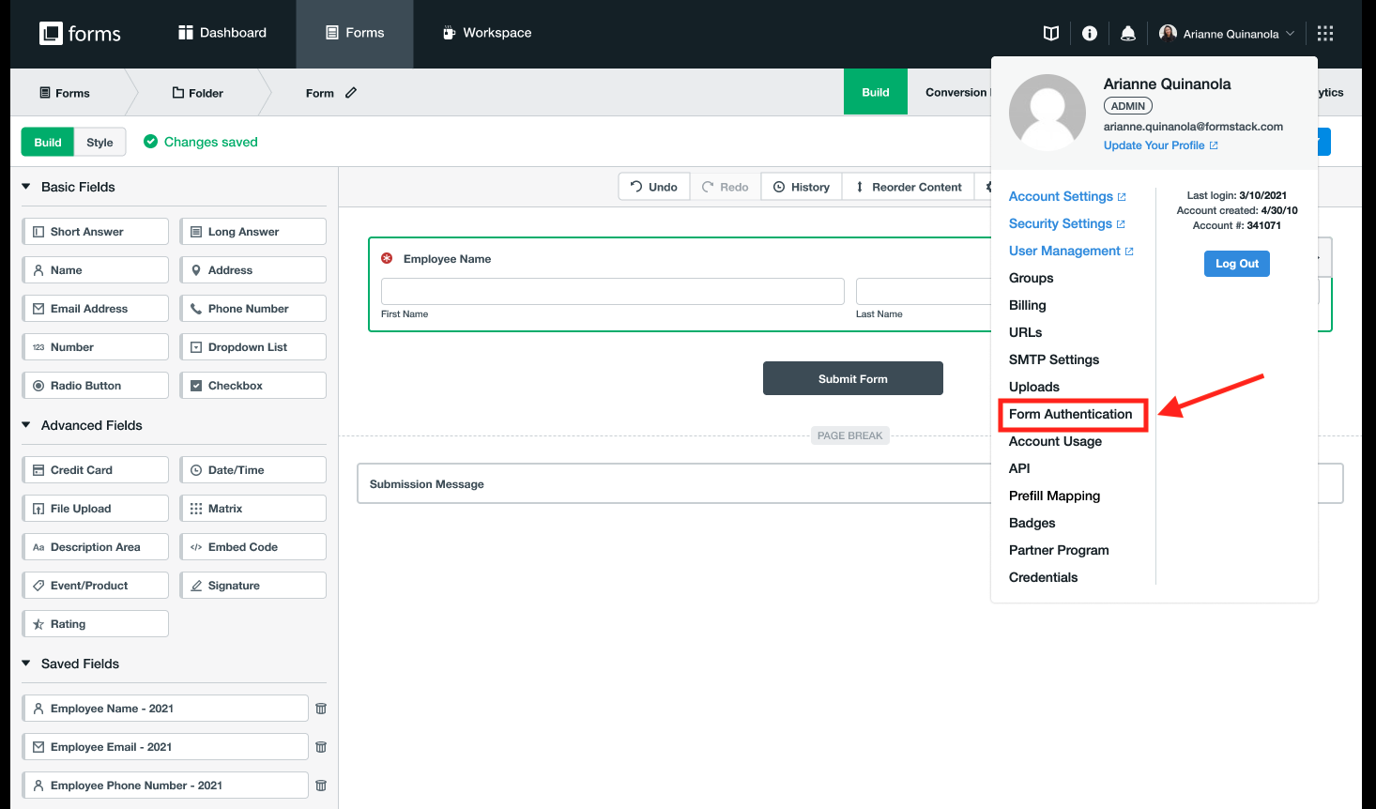The height and width of the screenshot is (809, 1376).
Task: Collapse the Basic Fields section
Action: click(26, 187)
